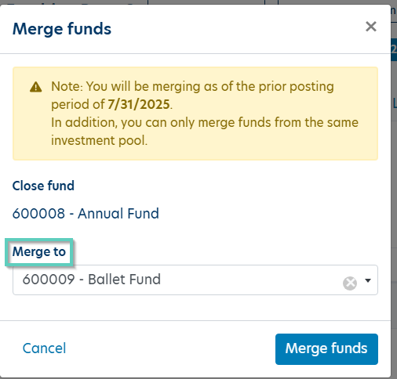Select the Close fund heading label
This screenshot has height=379, width=397.
click(43, 186)
